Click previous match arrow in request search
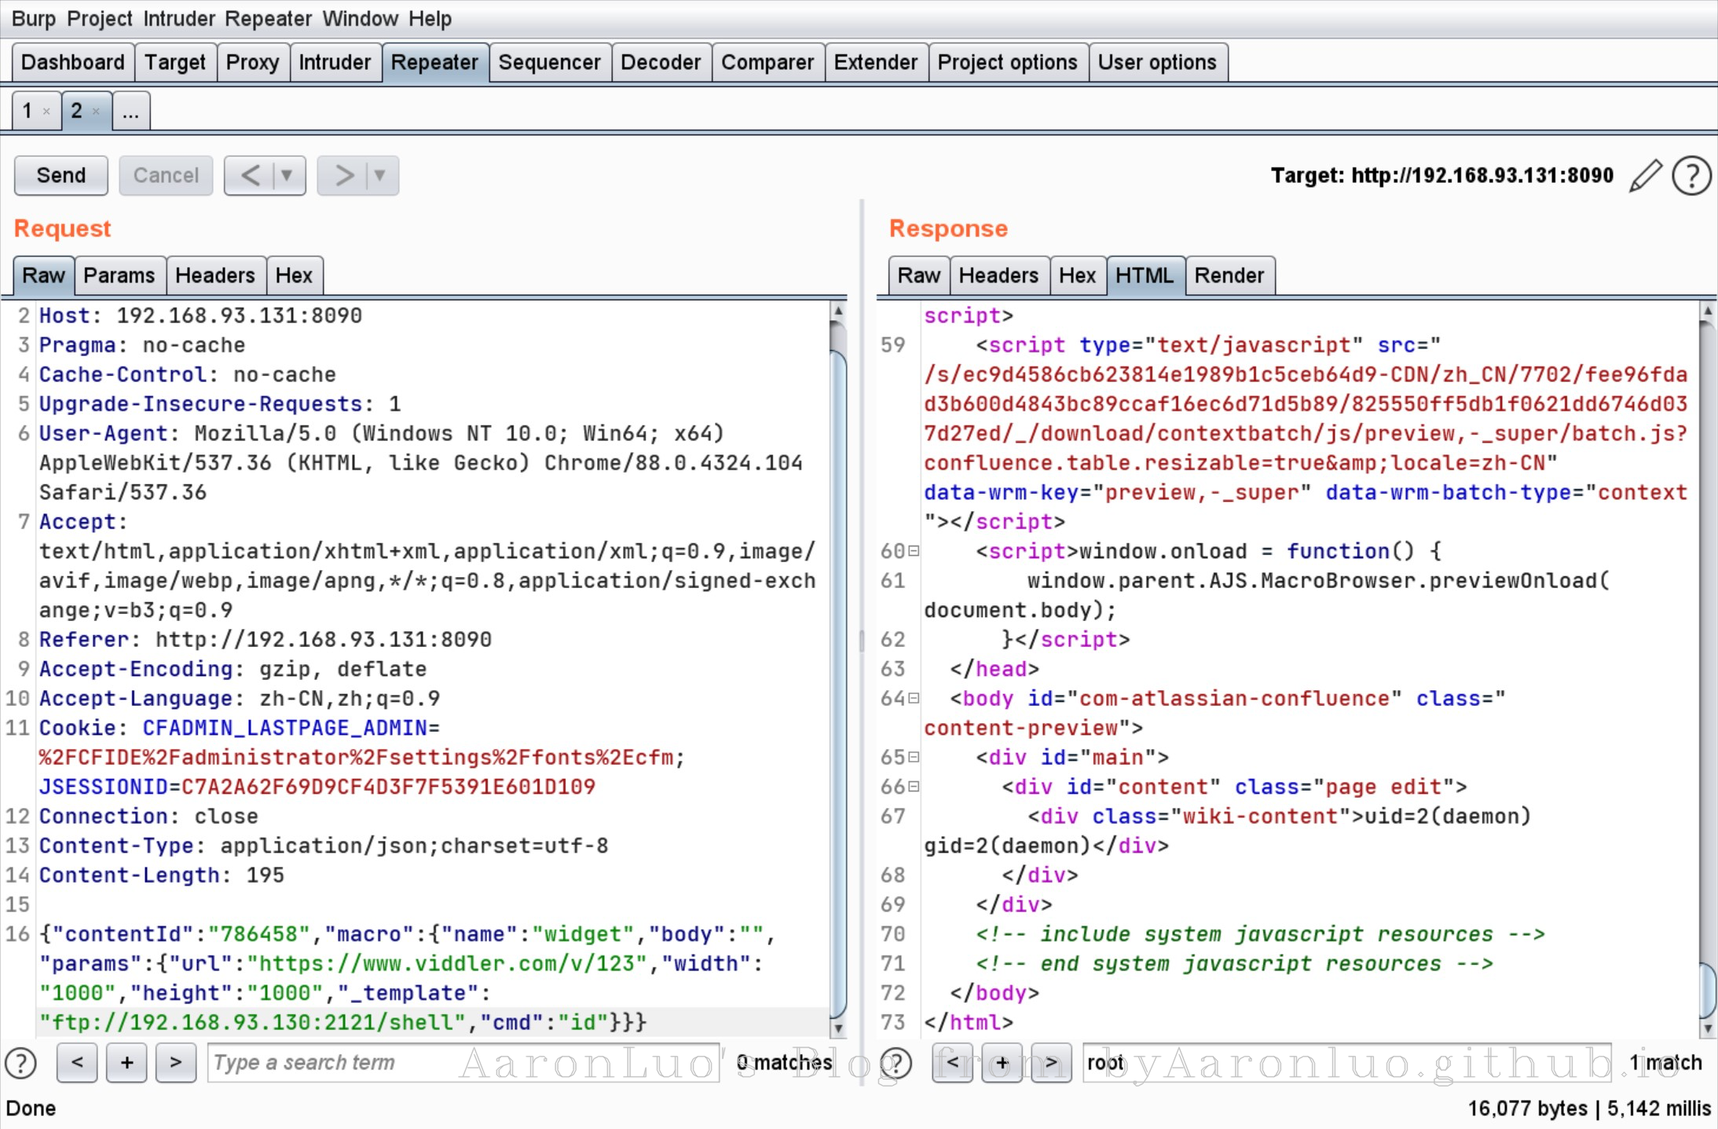Viewport: 1718px width, 1129px height. 77,1063
